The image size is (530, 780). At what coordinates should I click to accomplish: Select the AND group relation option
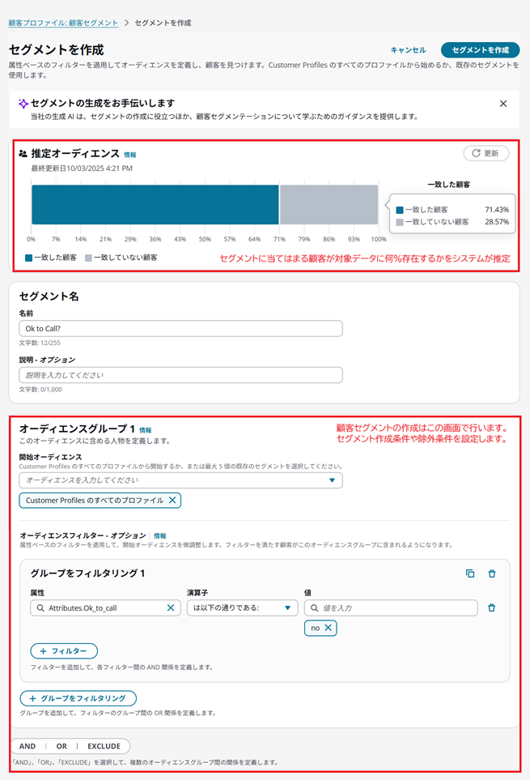click(x=27, y=746)
